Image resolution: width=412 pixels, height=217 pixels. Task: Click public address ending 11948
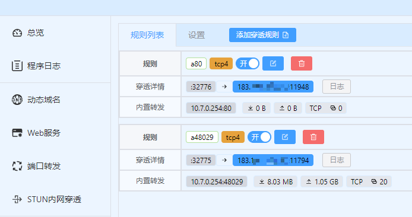pyautogui.click(x=273, y=87)
